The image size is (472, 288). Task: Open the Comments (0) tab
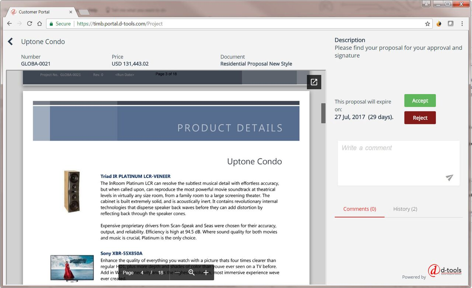pos(359,209)
